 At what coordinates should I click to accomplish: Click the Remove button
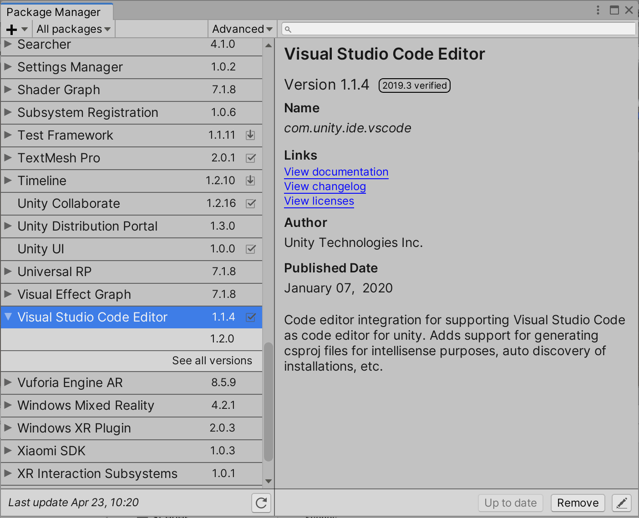(x=578, y=503)
